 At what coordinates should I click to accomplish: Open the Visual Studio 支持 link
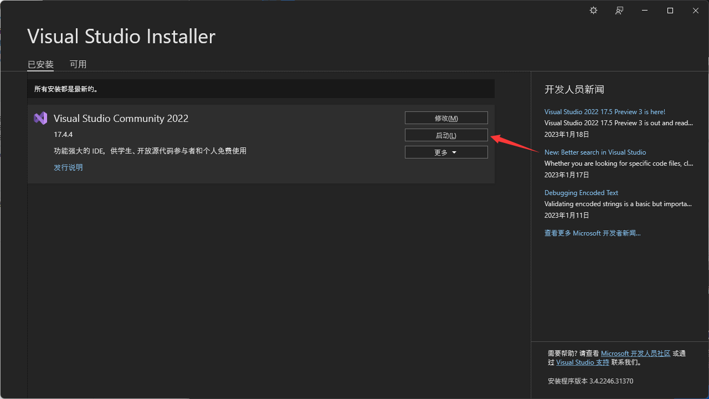(x=583, y=362)
